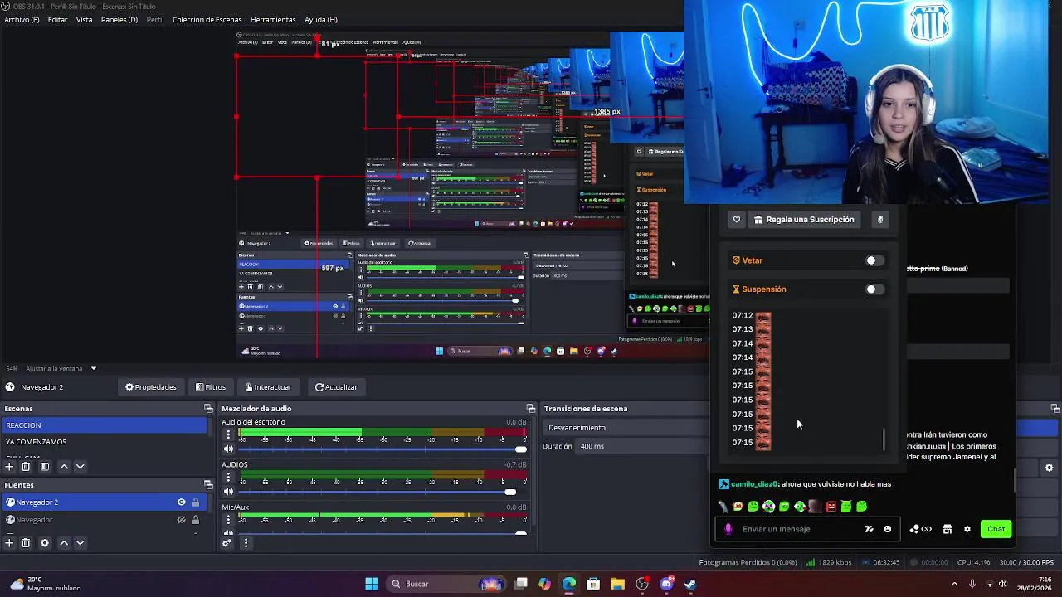Click the Propiedades button
The image size is (1062, 597).
(151, 387)
